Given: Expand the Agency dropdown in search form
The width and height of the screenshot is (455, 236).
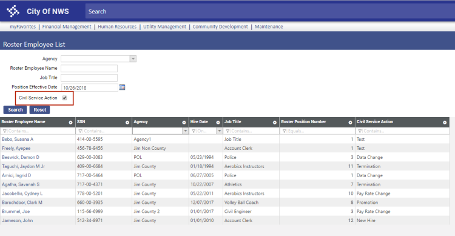Looking at the screenshot, I should click(x=133, y=59).
